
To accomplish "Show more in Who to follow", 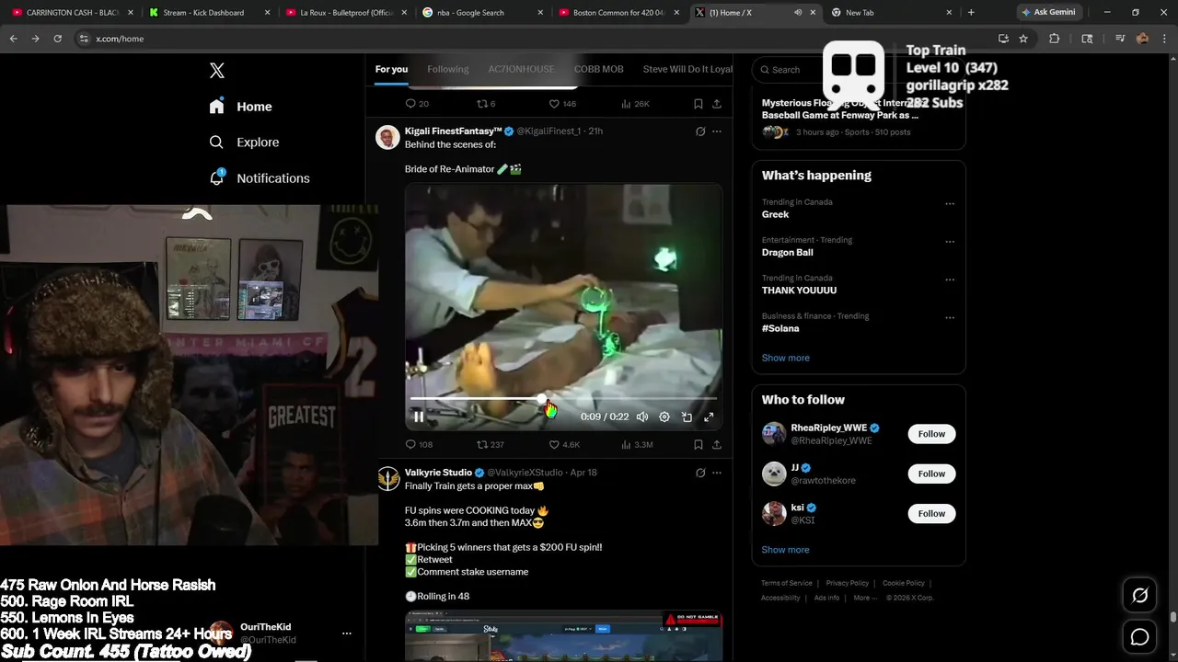I will 786,550.
